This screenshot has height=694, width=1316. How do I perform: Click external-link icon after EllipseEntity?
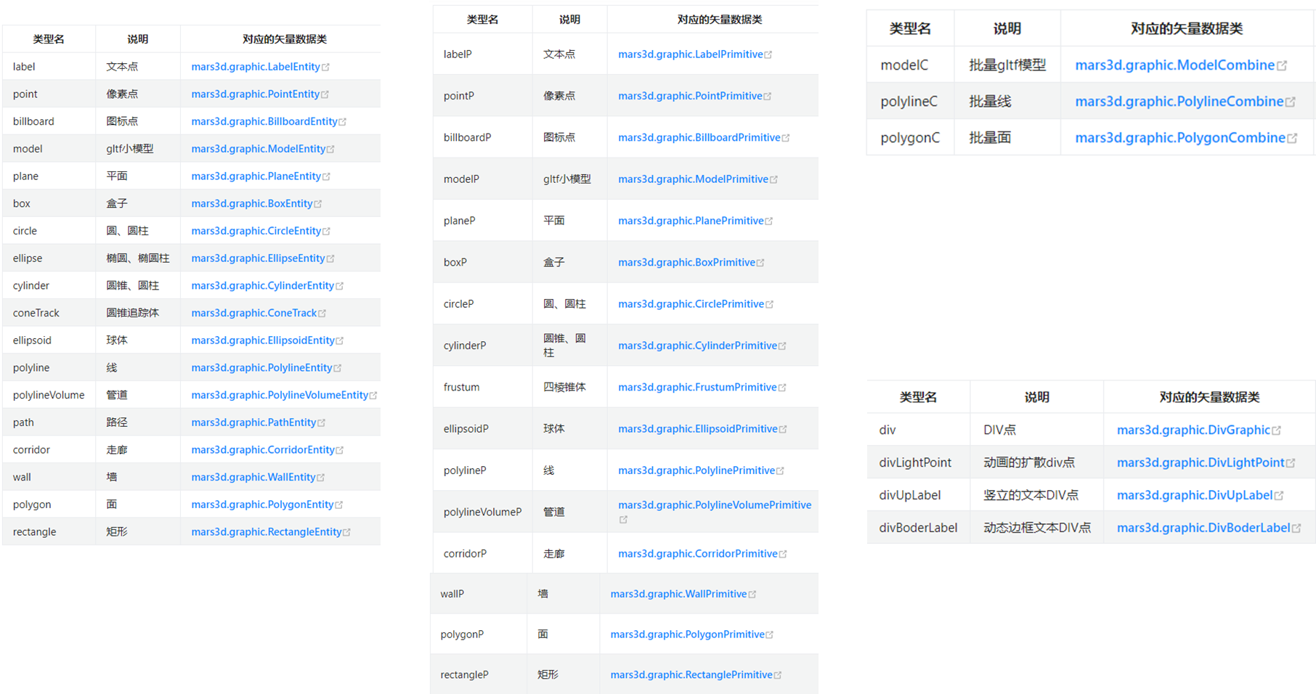(330, 258)
